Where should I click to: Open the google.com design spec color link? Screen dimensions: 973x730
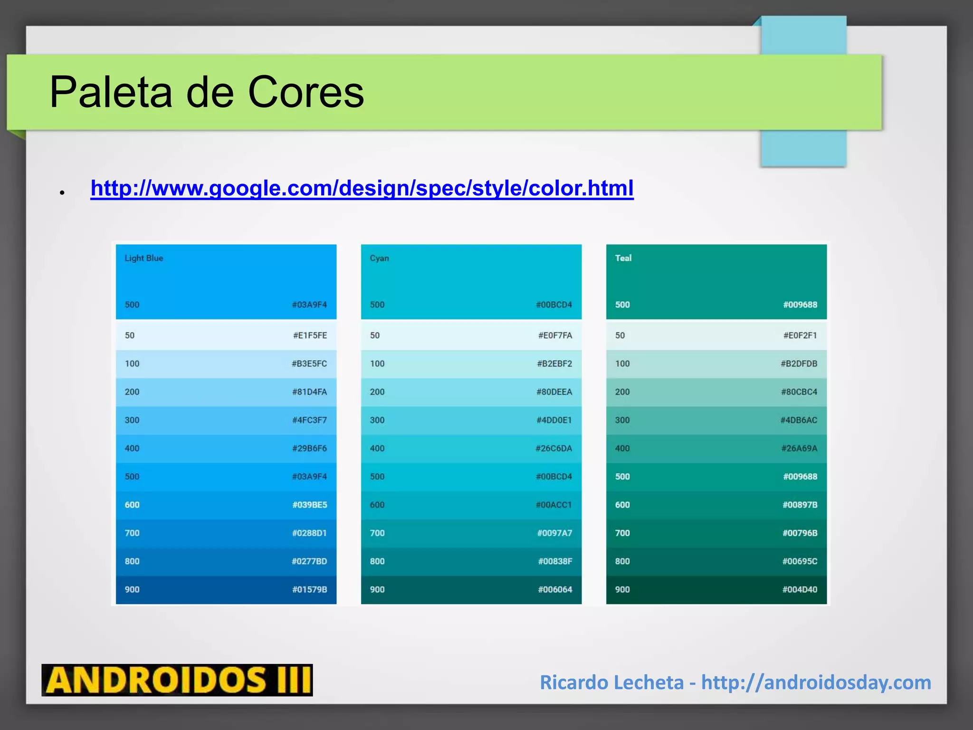point(362,188)
